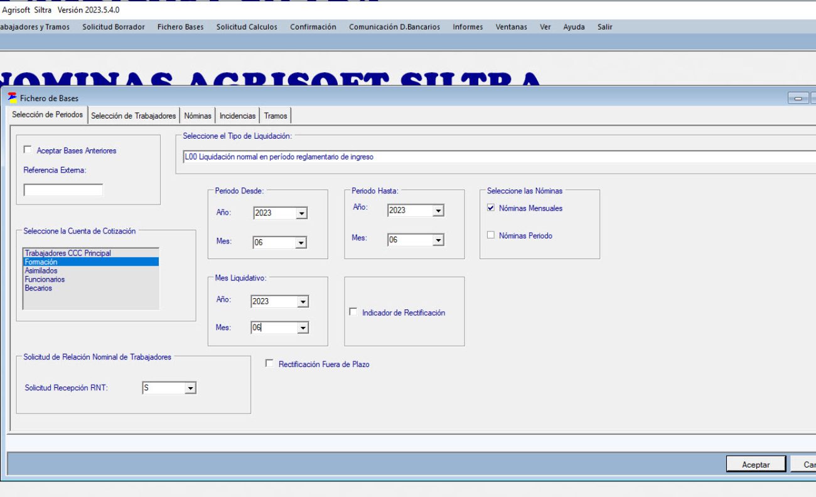Open the Tipo de Liquidación combo box
This screenshot has height=497, width=816.
pos(499,157)
